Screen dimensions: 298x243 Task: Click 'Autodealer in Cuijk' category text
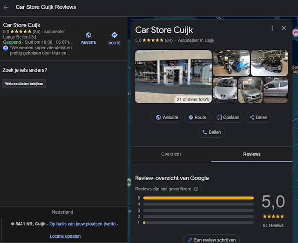[196, 40]
